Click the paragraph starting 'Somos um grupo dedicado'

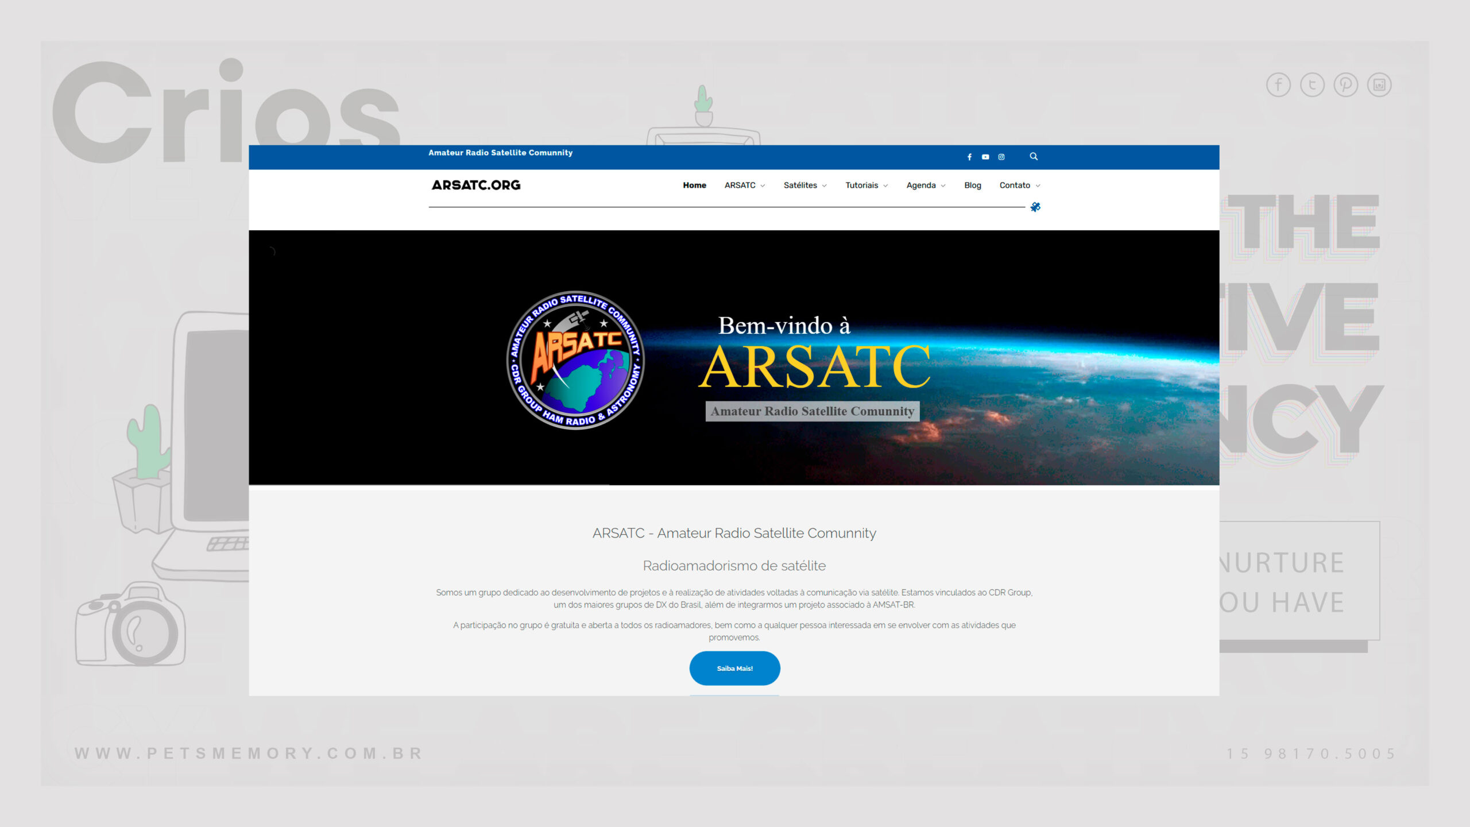[734, 598]
